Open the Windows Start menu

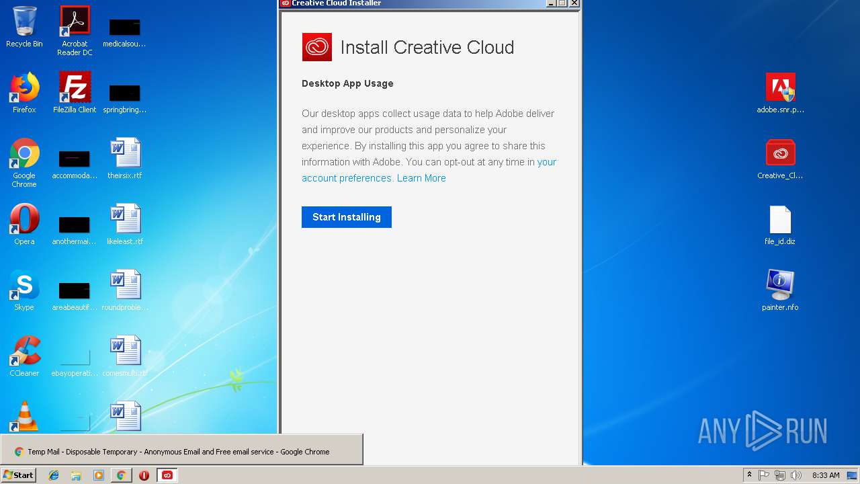(x=18, y=475)
